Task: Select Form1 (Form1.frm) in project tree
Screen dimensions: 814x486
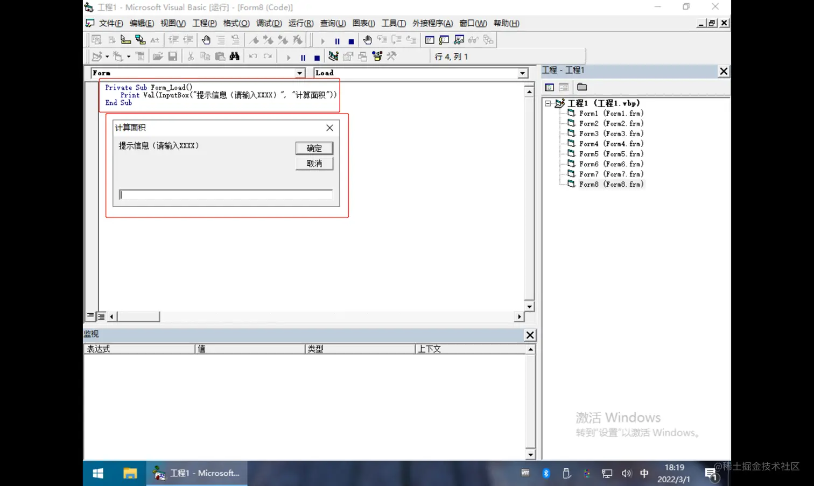Action: coord(611,114)
